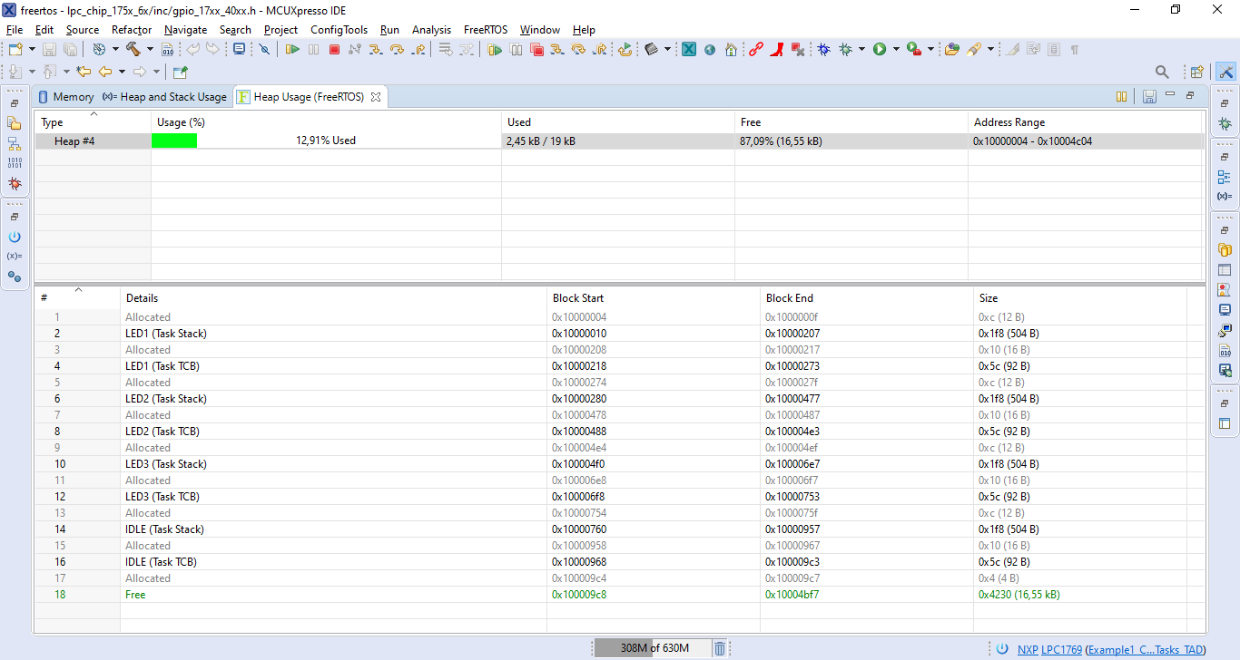Viewport: 1240px width, 660px height.
Task: Open the FreeRTOS menu
Action: [x=487, y=30]
